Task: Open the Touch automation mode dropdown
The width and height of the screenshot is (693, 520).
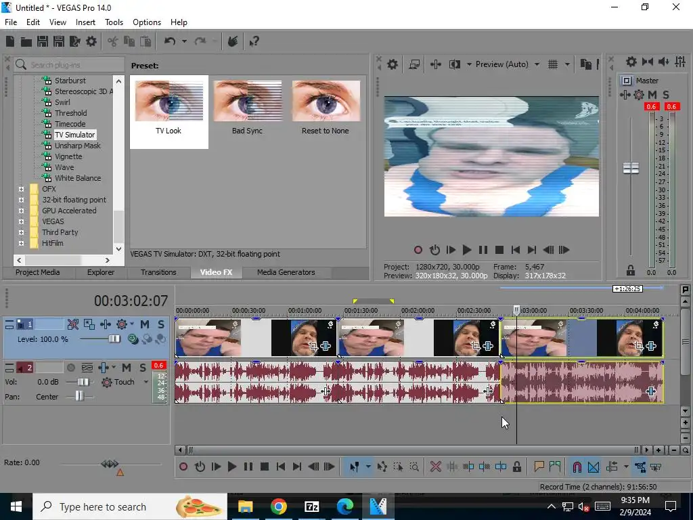Action: pos(146,382)
